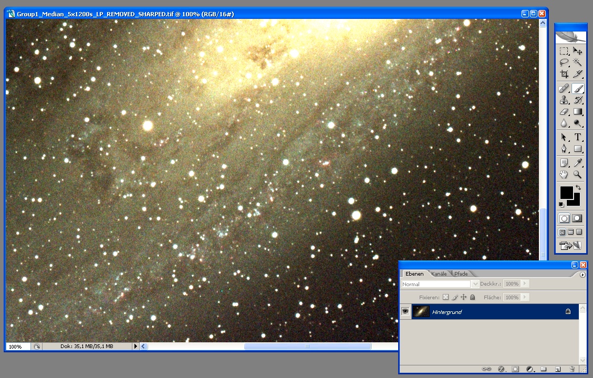
Task: Open layer style menu in Ebenen palette
Action: [x=502, y=369]
